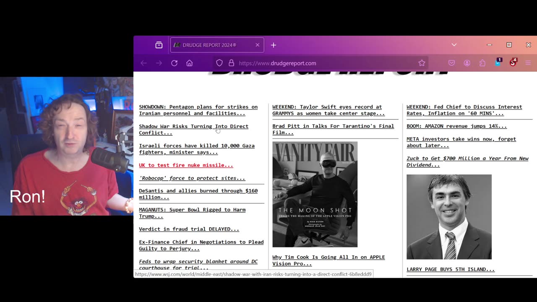Open META investors take wins now link
The width and height of the screenshot is (537, 302).
[x=461, y=142]
